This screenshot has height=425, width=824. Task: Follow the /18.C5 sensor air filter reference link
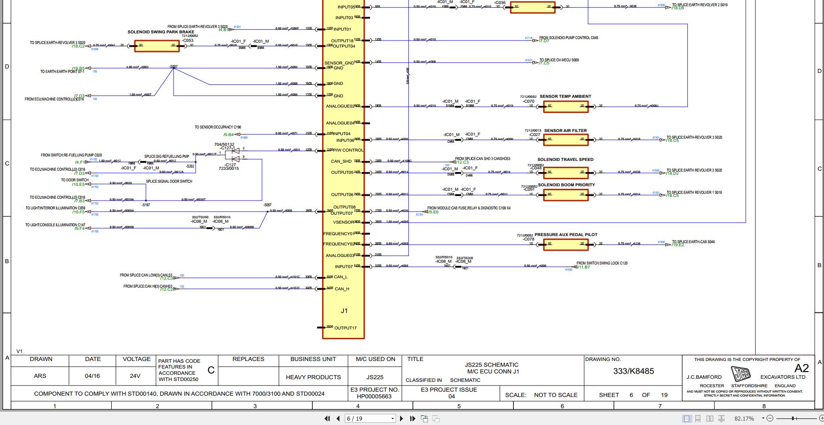pyautogui.click(x=672, y=140)
